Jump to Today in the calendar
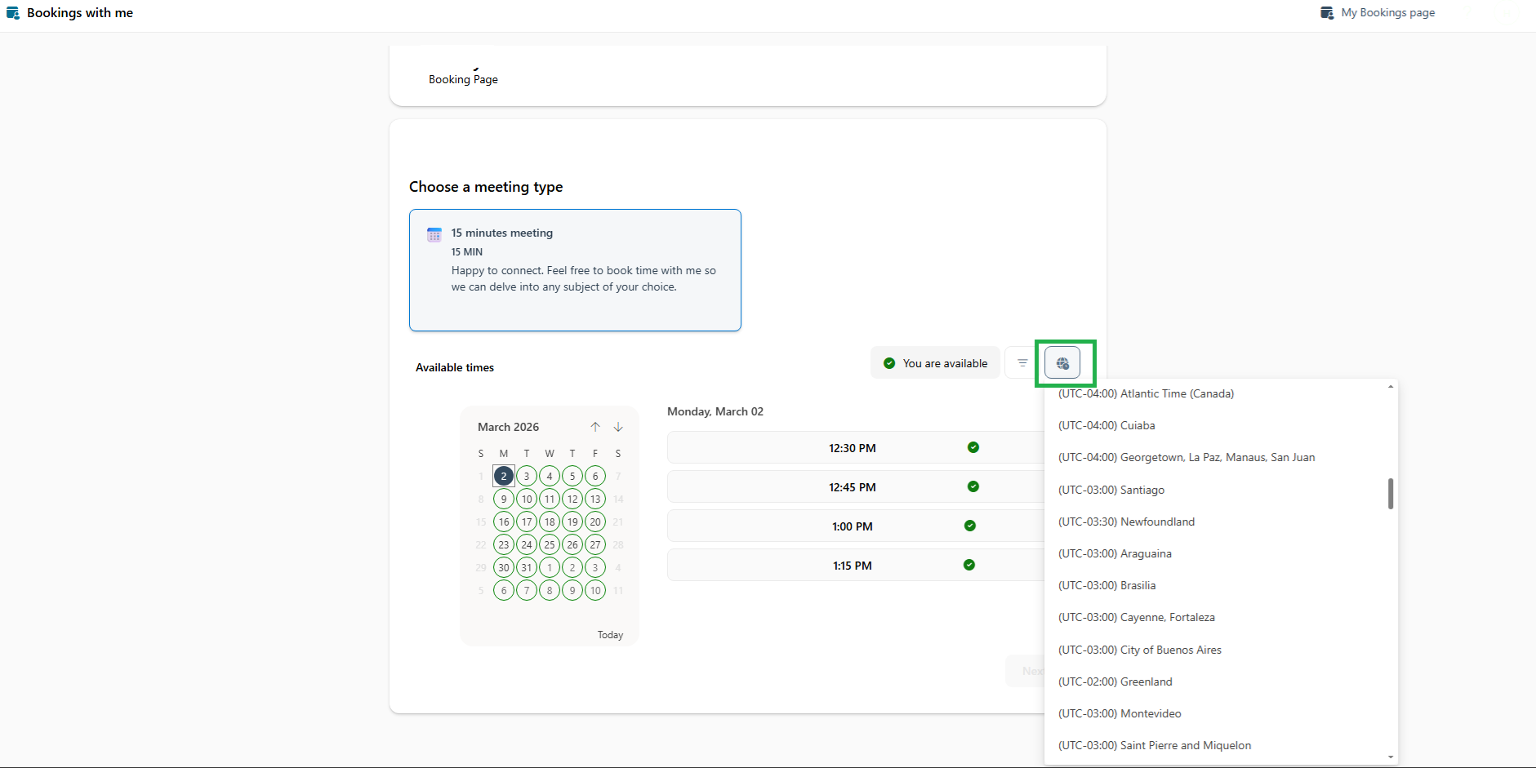The height and width of the screenshot is (768, 1536). (x=610, y=635)
